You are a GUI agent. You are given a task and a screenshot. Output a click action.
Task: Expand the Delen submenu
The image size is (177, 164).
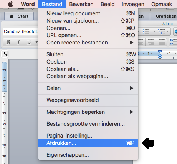88,88
